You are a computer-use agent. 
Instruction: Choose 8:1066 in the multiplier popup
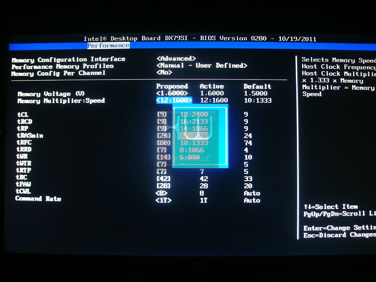point(192,150)
